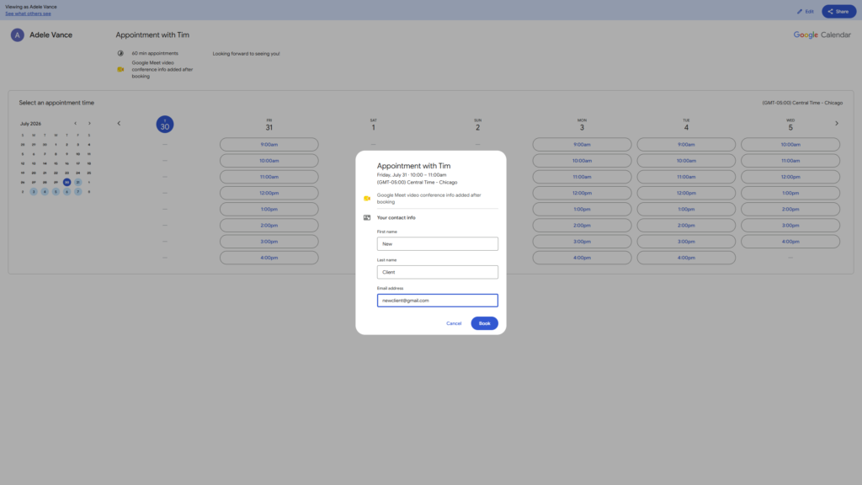Click Google Meet camera icon in dialog
Viewport: 862px width, 485px height.
coord(367,199)
